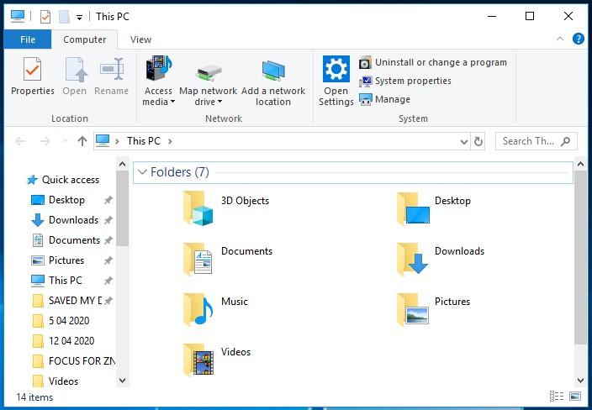This screenshot has width=592, height=410.
Task: Click main pane scroll-up arrow
Action: tap(581, 164)
